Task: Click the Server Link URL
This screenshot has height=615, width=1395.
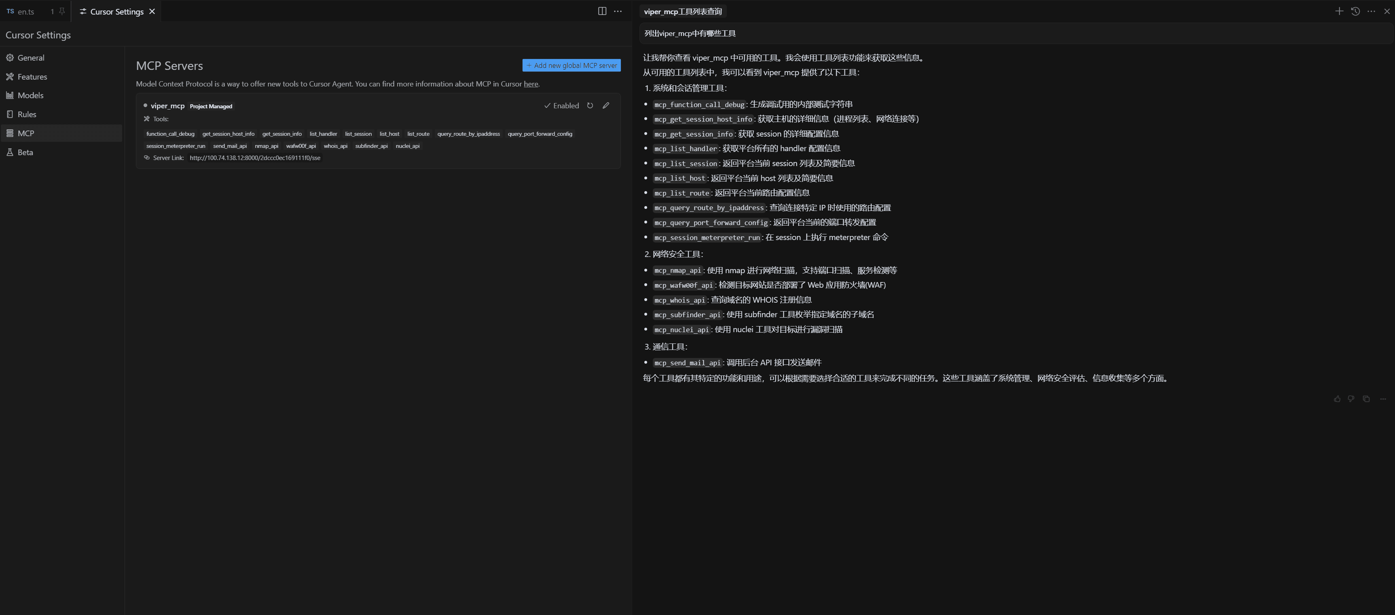Action: coord(254,158)
